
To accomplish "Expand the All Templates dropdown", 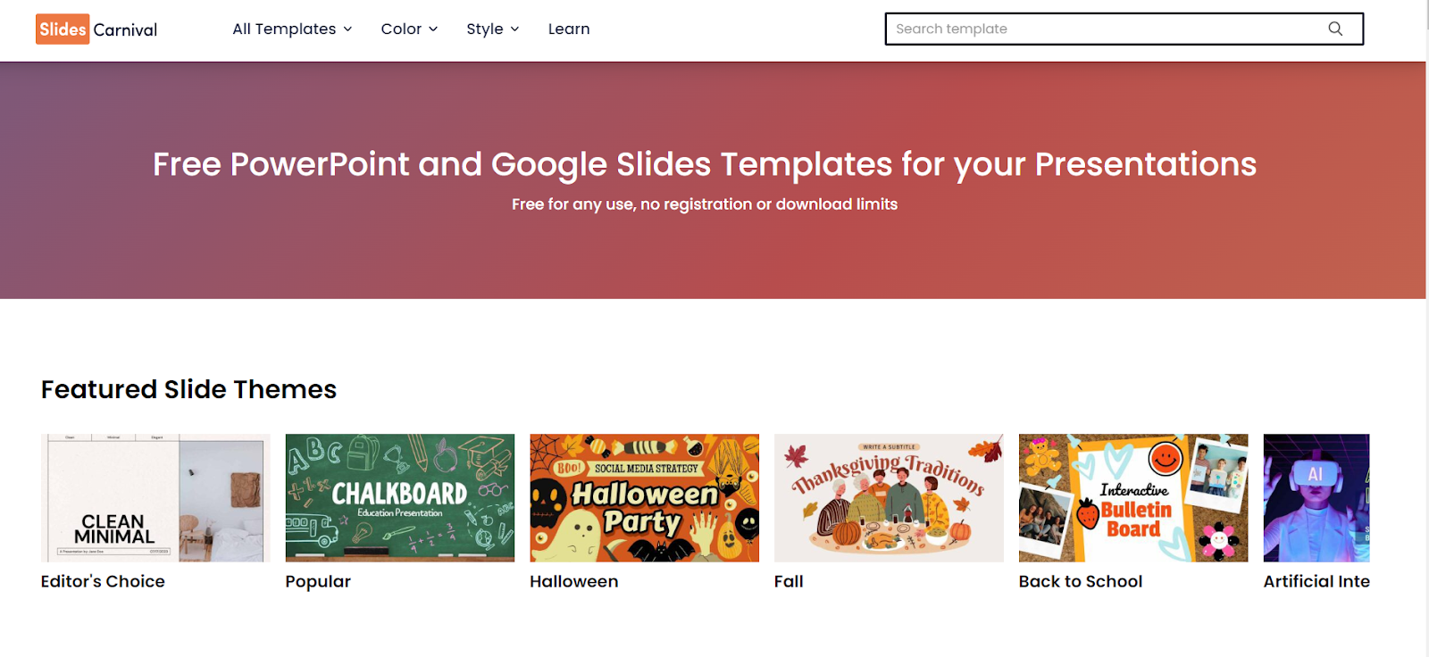I will pyautogui.click(x=292, y=29).
